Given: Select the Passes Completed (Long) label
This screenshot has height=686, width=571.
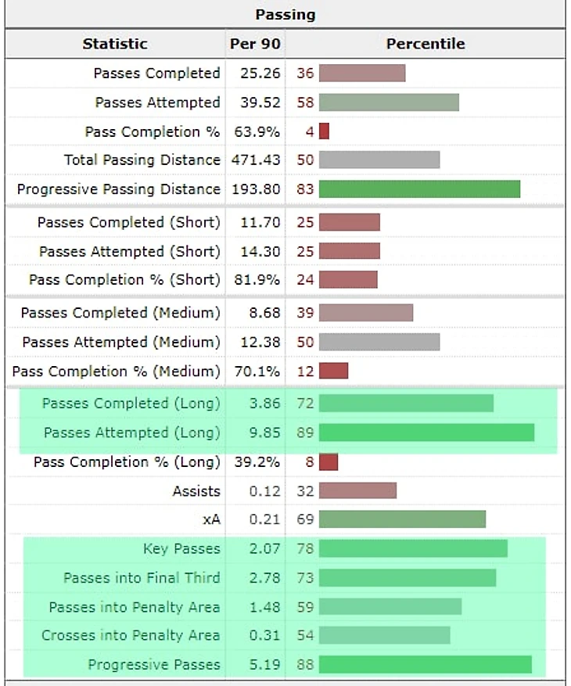Looking at the screenshot, I should pyautogui.click(x=131, y=404).
